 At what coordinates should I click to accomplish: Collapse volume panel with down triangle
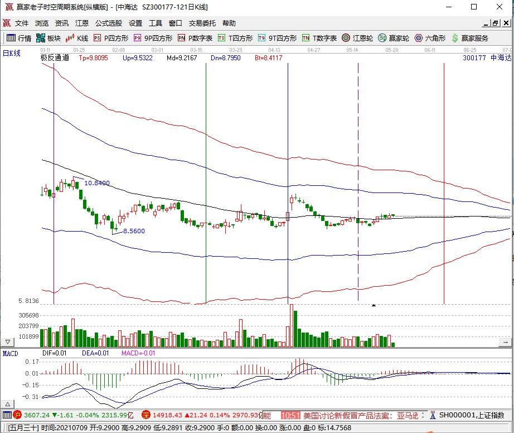8,342
